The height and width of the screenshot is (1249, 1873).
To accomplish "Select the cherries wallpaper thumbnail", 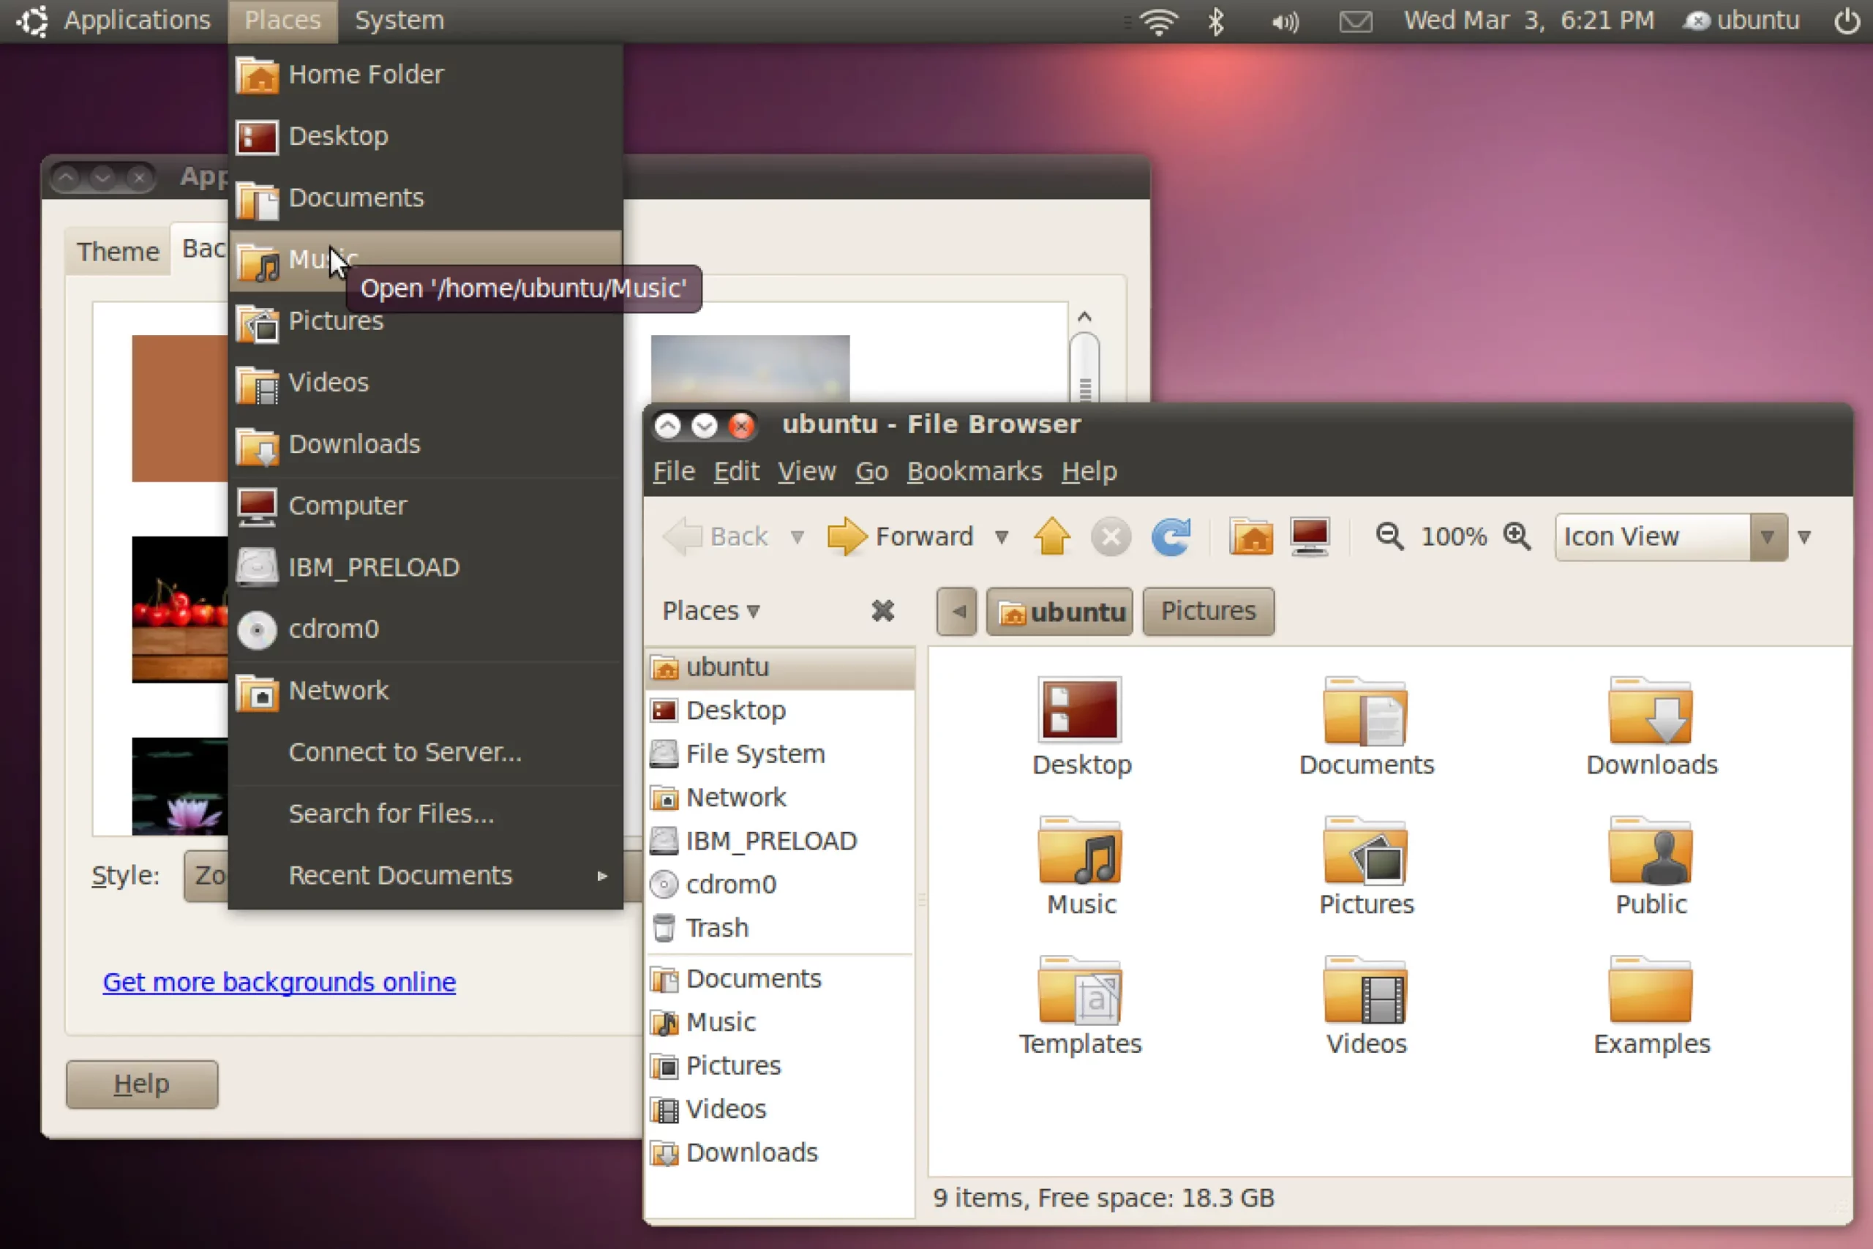I will click(180, 610).
